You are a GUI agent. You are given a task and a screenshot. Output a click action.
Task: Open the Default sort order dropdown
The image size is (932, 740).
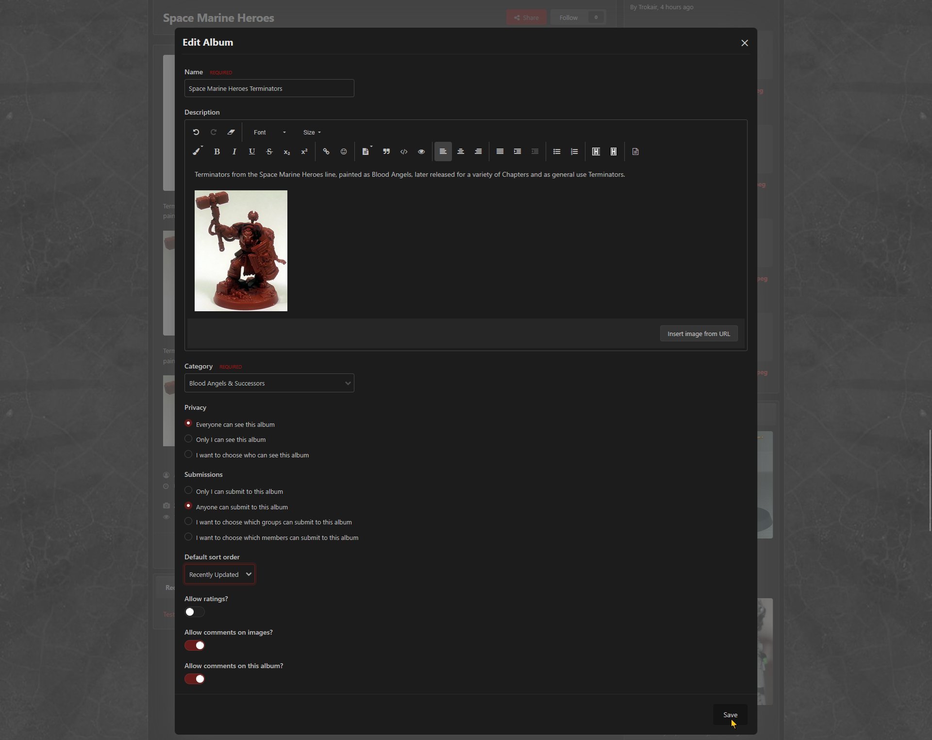[219, 574]
